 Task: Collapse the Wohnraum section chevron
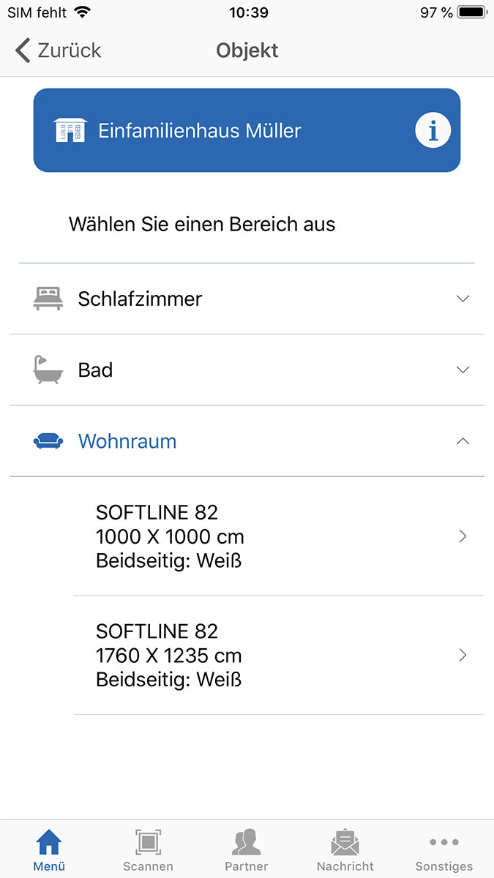pos(463,441)
